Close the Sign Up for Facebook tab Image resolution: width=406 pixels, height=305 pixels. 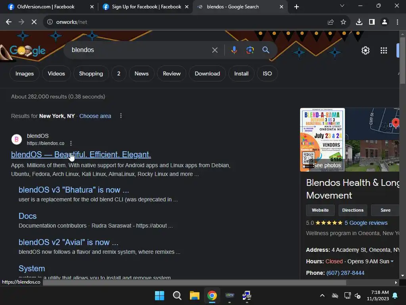point(187,7)
